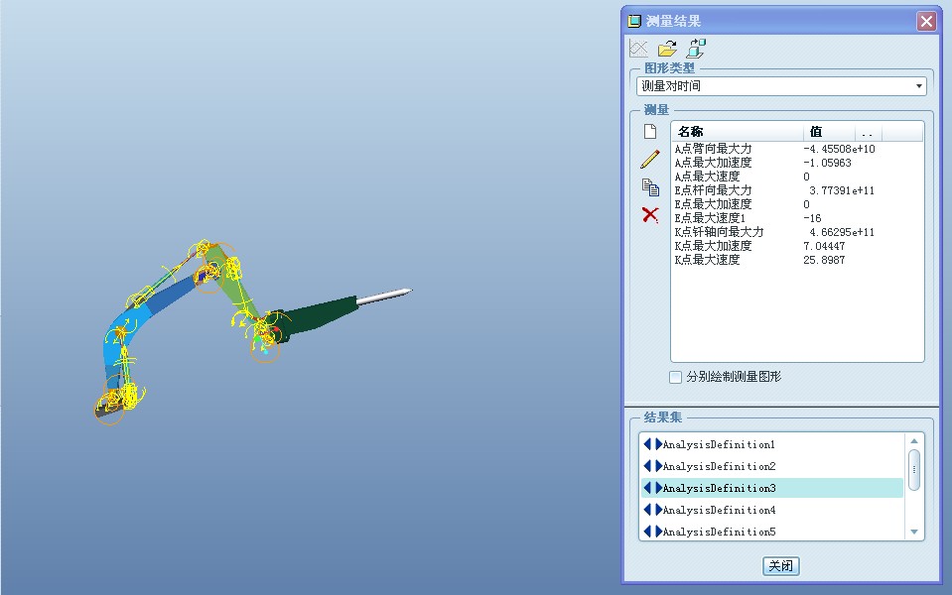Click the export results icon in toolbar
Image resolution: width=952 pixels, height=595 pixels.
pos(696,49)
